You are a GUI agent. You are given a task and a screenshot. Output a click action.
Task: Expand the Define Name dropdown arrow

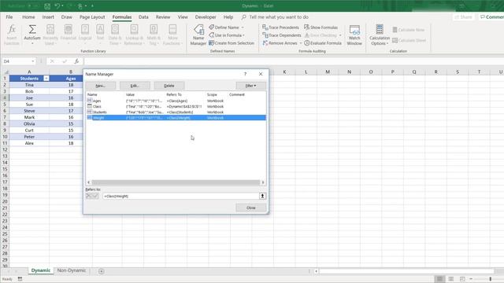point(243,28)
